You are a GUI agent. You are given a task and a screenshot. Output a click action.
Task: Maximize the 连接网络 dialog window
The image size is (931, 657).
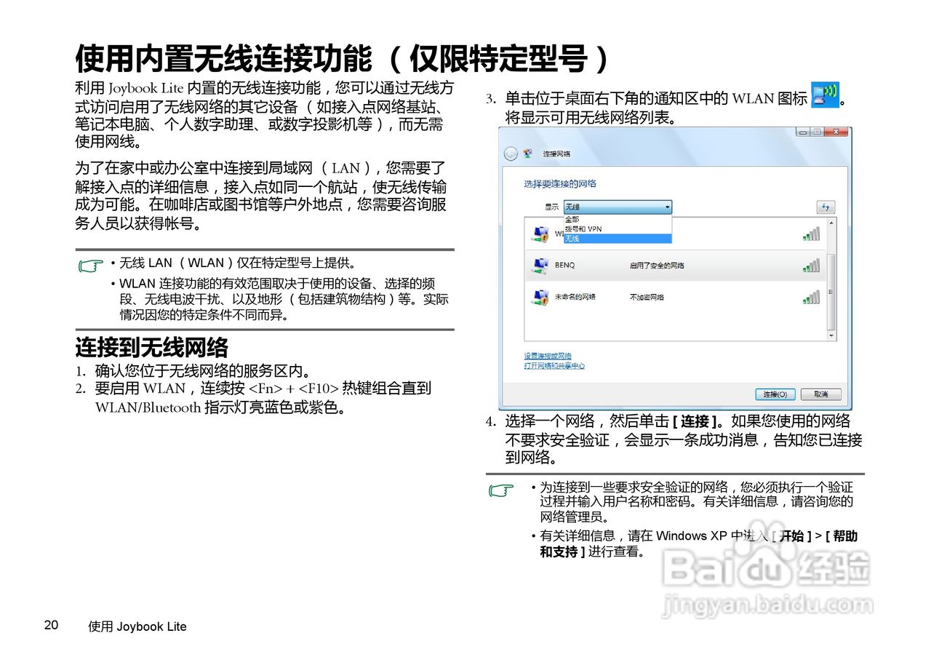point(818,132)
